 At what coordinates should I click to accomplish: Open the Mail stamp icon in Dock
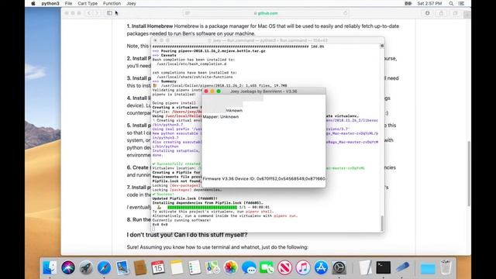pos(122,267)
